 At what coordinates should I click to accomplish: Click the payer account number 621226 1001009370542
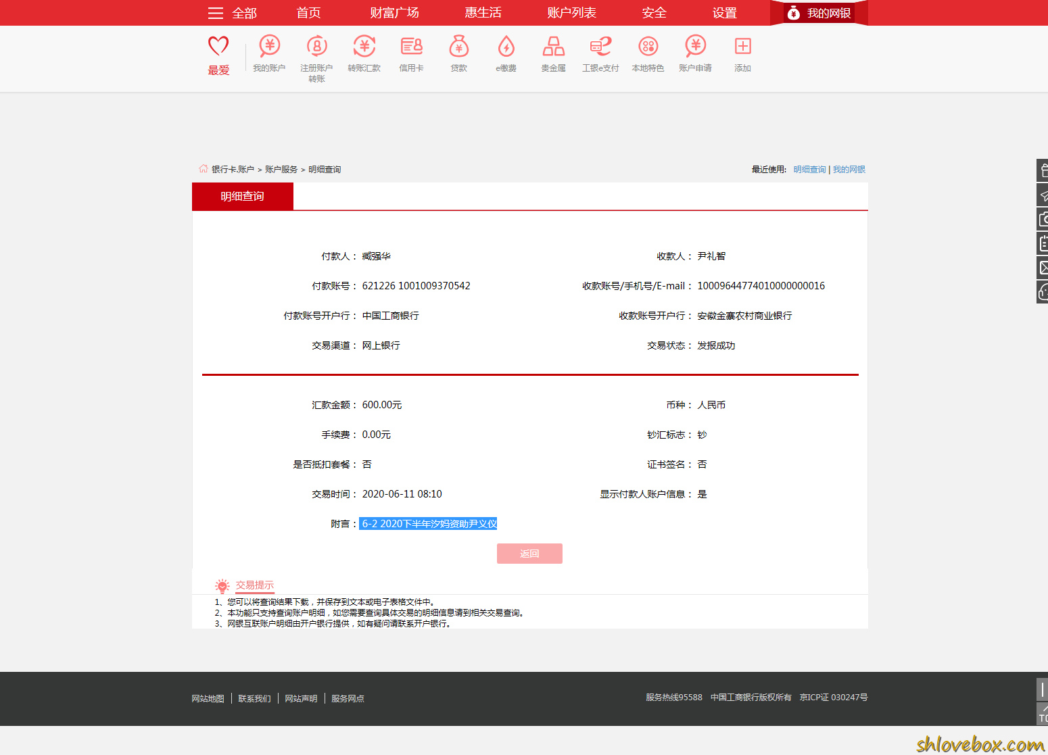pyautogui.click(x=416, y=286)
